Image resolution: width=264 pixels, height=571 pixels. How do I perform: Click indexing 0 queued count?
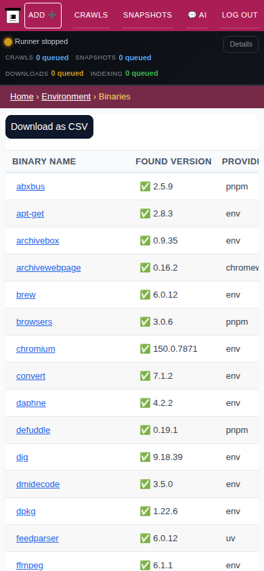coord(141,74)
